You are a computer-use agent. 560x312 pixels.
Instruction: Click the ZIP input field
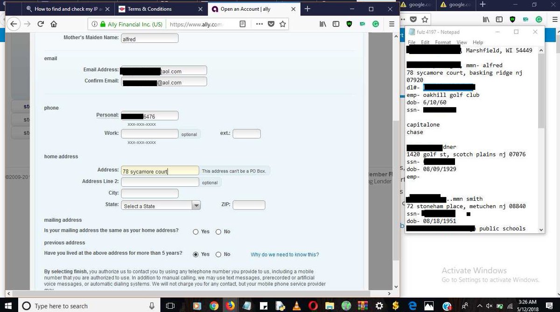point(249,205)
